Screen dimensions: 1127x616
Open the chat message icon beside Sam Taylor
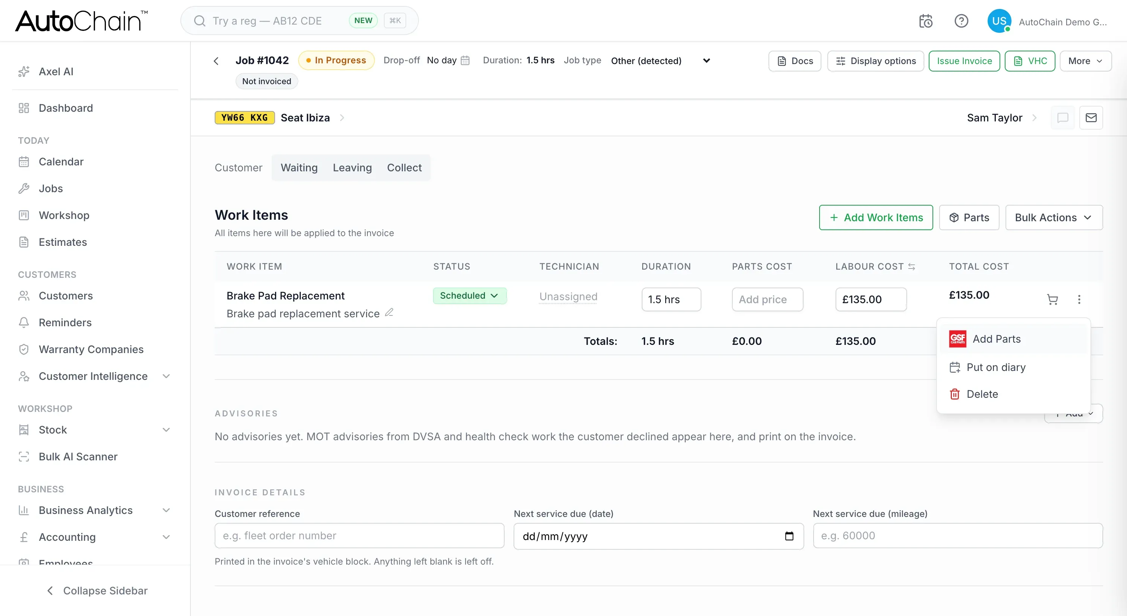pos(1063,118)
